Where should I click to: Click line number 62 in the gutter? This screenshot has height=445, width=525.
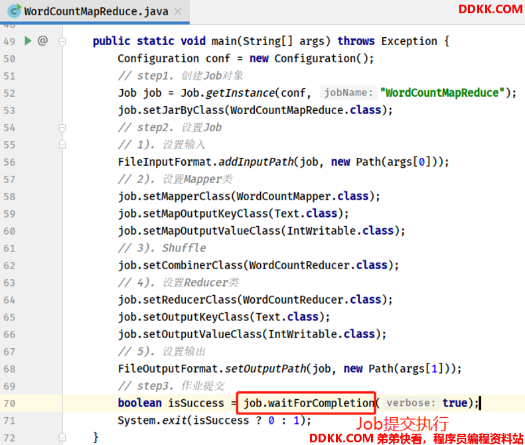9,266
